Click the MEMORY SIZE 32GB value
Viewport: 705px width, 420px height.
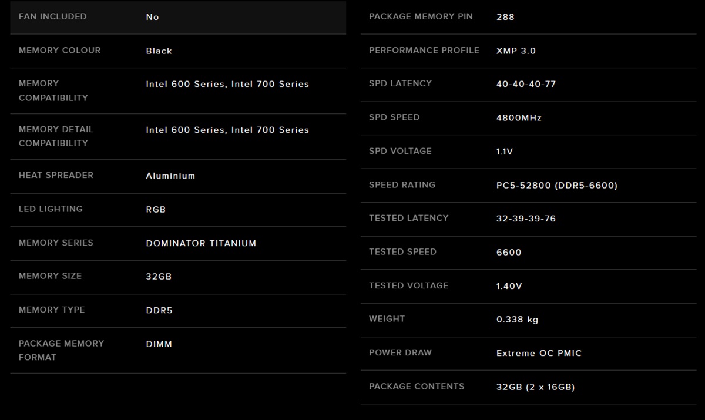159,276
